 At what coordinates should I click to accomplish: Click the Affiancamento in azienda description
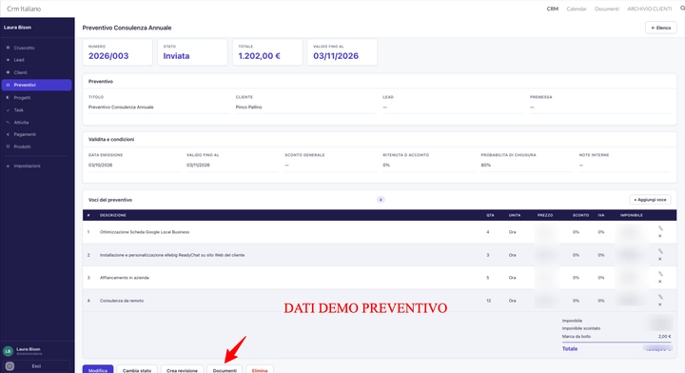tap(125, 278)
